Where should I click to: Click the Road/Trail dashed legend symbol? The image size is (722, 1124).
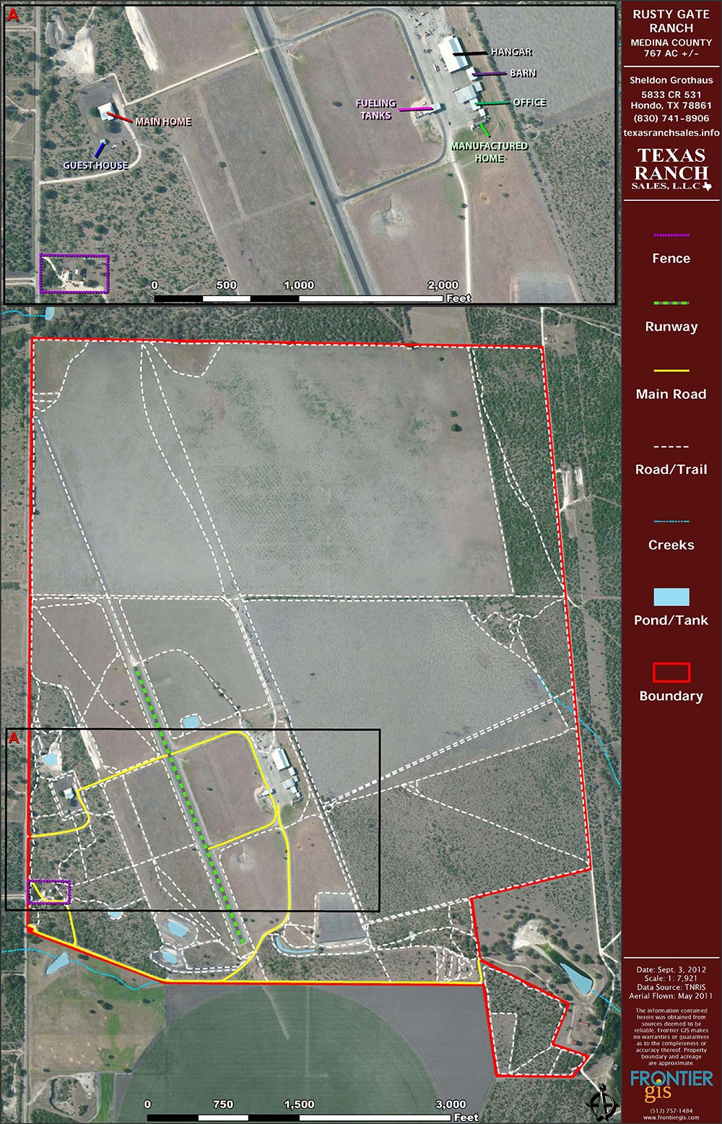[x=671, y=446]
